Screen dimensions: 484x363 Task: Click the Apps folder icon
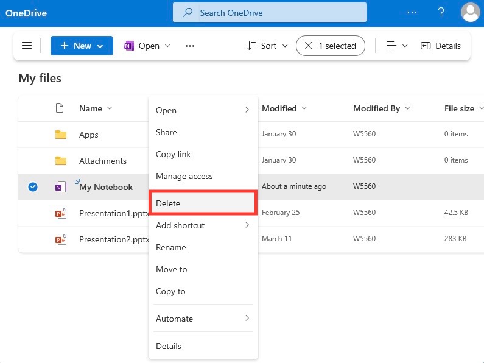(x=61, y=135)
